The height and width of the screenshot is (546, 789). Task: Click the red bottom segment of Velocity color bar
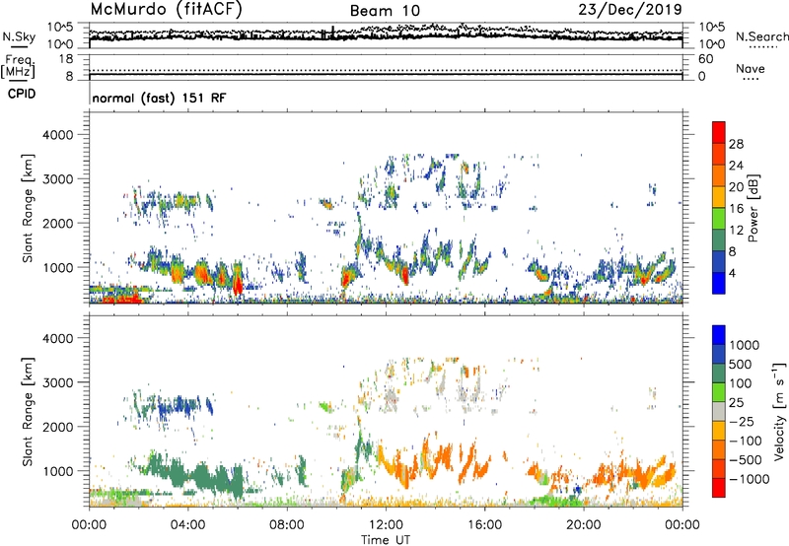click(719, 488)
